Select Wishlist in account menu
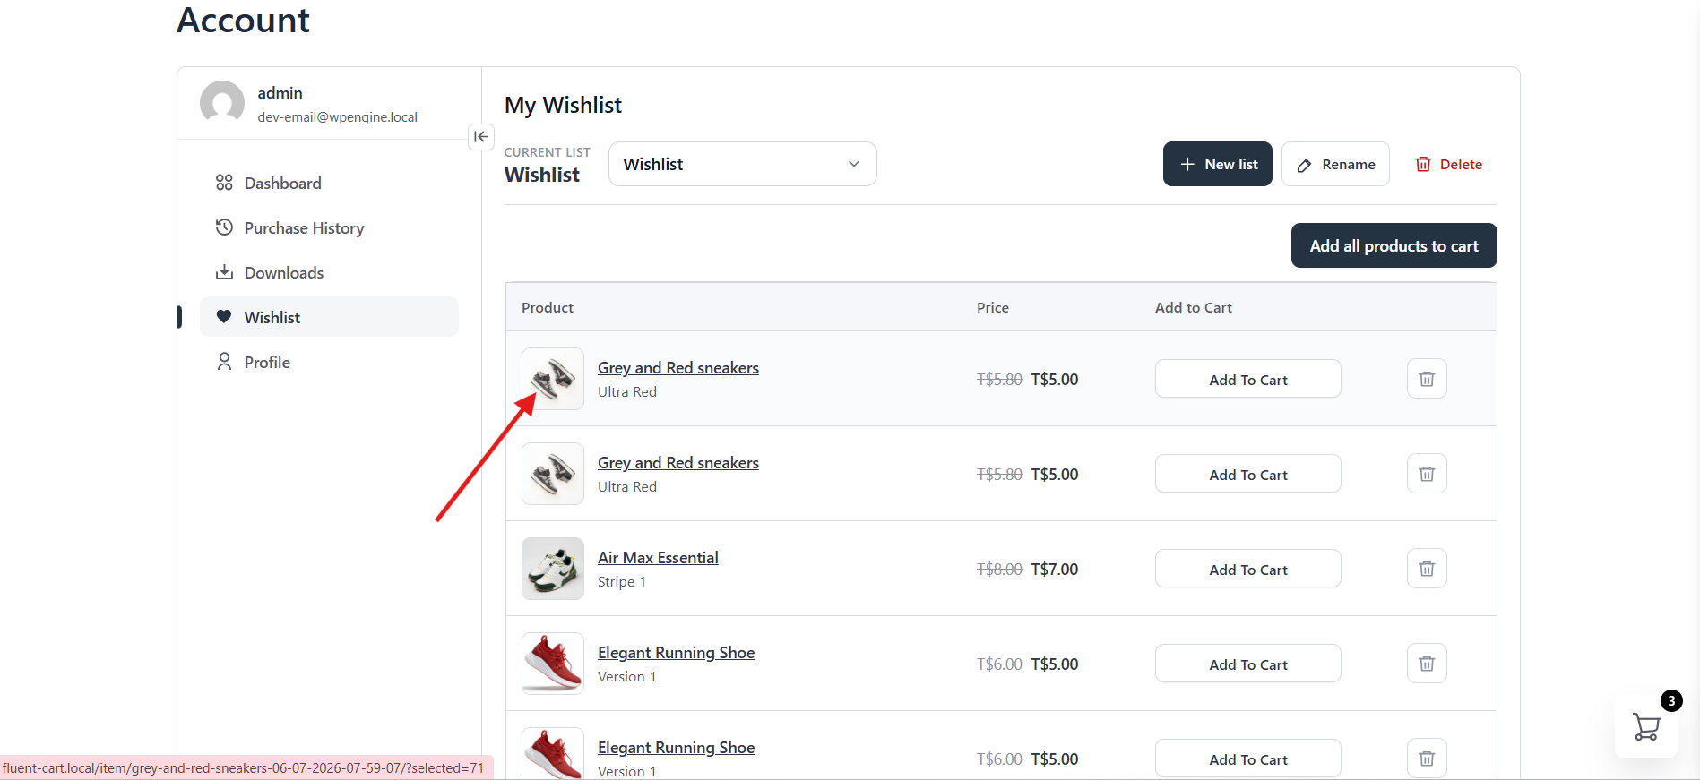The width and height of the screenshot is (1700, 780). pyautogui.click(x=329, y=317)
